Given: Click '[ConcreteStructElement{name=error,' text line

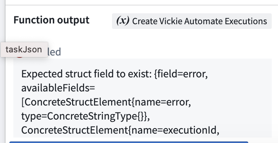Looking at the screenshot, I should (x=106, y=102).
